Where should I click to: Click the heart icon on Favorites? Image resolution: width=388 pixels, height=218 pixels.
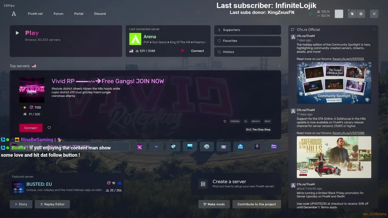tap(219, 41)
